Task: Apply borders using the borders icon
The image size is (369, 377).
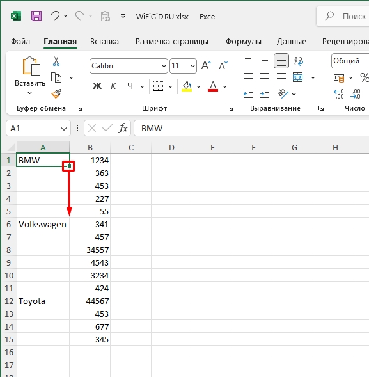Action: (158, 86)
